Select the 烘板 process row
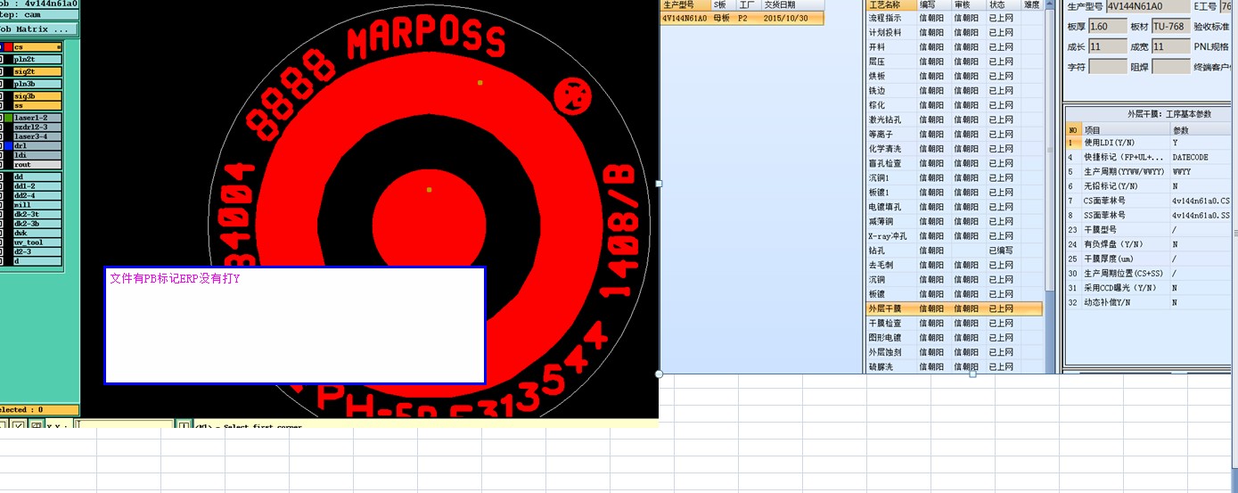The image size is (1238, 493). click(x=954, y=76)
